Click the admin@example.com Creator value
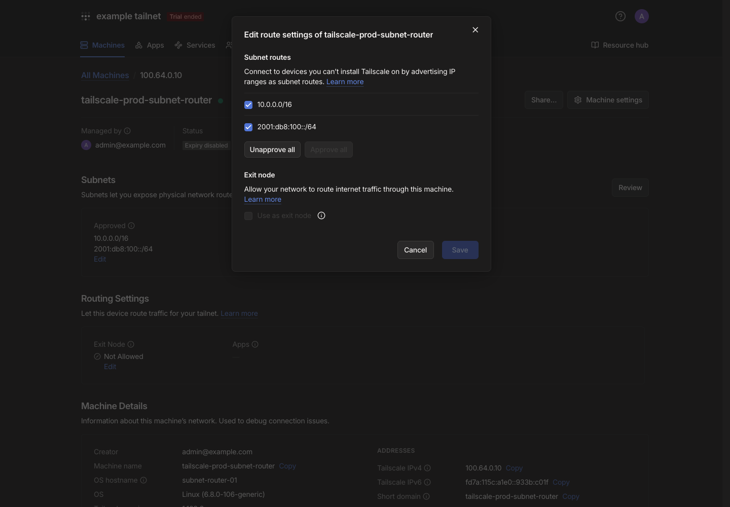 click(217, 452)
